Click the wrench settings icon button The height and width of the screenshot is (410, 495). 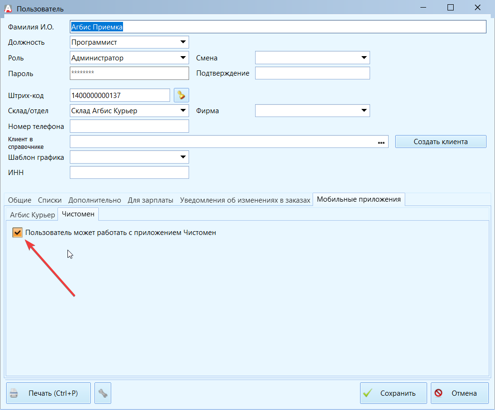[103, 393]
